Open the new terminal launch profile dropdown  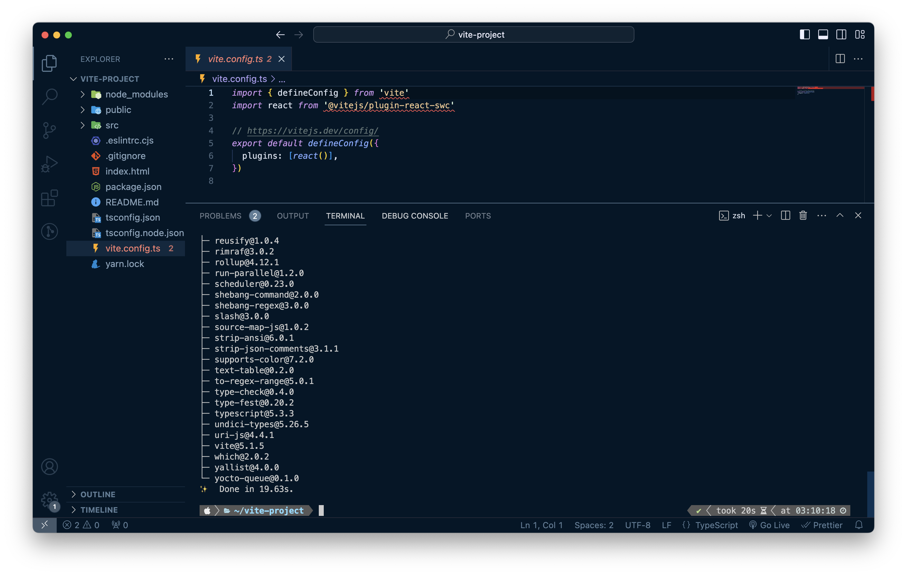[769, 216]
